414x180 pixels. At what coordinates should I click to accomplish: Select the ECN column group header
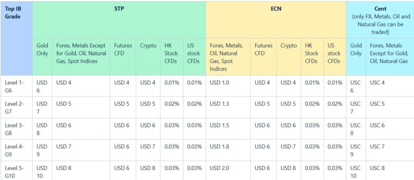pos(276,20)
